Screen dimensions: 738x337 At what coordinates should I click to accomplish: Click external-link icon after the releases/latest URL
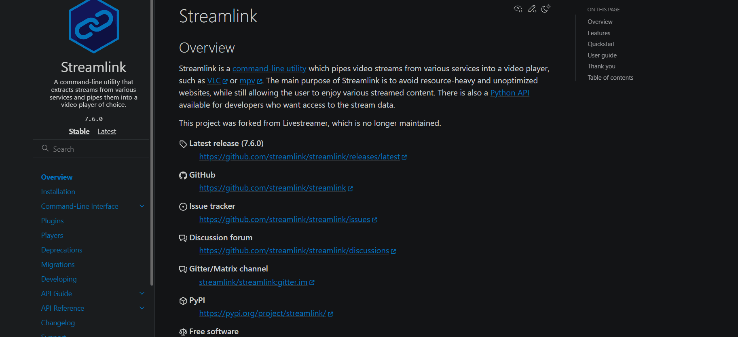pyautogui.click(x=404, y=157)
